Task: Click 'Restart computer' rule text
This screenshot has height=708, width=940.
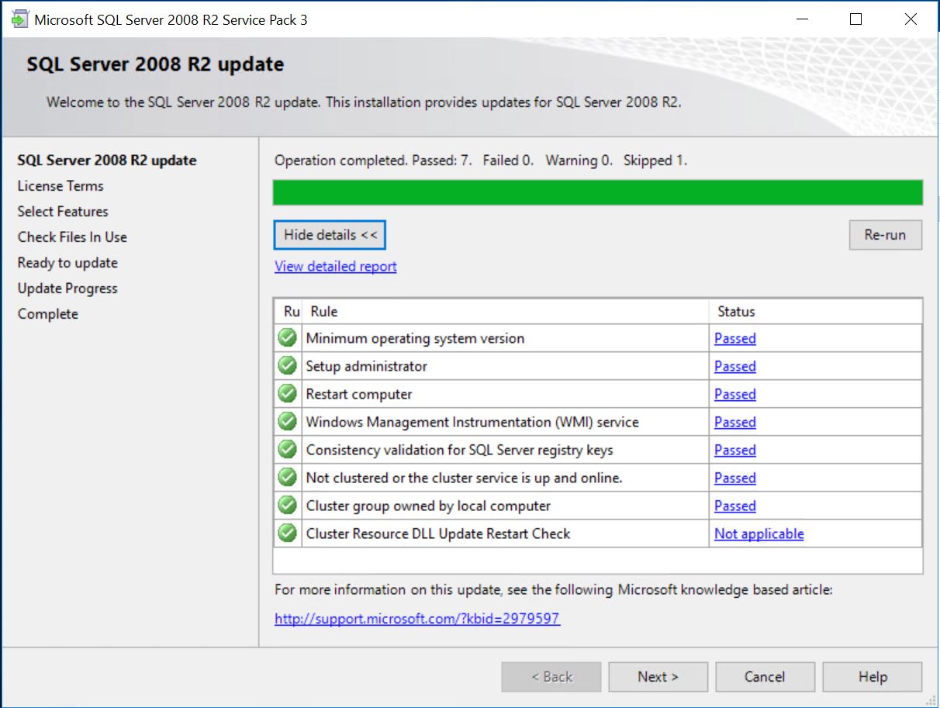Action: click(359, 394)
